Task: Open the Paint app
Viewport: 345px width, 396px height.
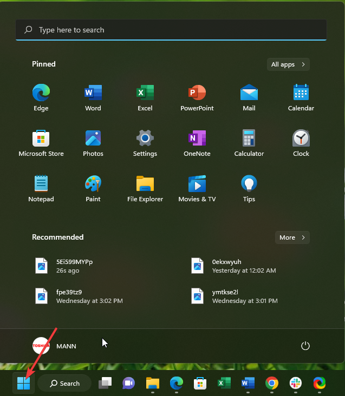Action: [93, 189]
